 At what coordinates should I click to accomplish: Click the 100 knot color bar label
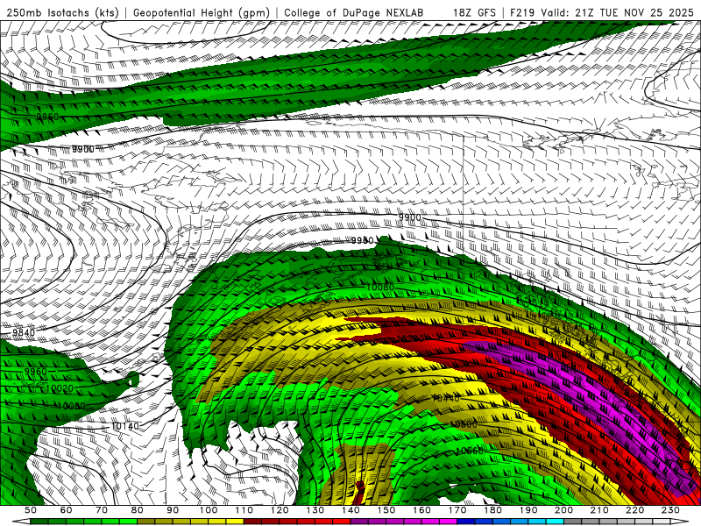tap(209, 510)
